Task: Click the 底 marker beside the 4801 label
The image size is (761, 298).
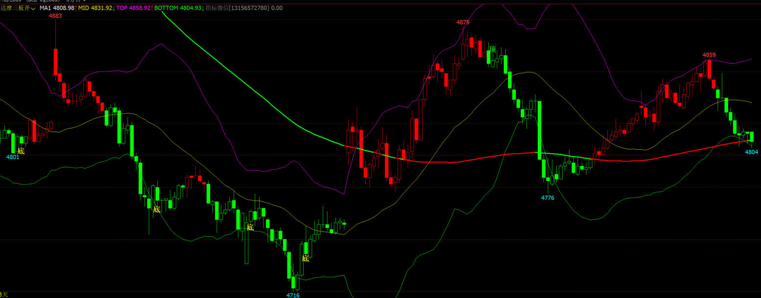Action: [21, 151]
